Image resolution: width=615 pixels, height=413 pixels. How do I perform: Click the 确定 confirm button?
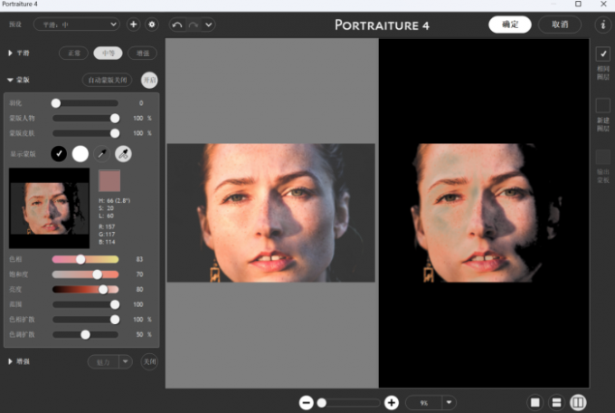click(510, 24)
